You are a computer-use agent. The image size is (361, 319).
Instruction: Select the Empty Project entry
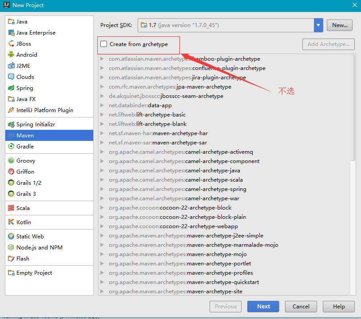(49, 273)
